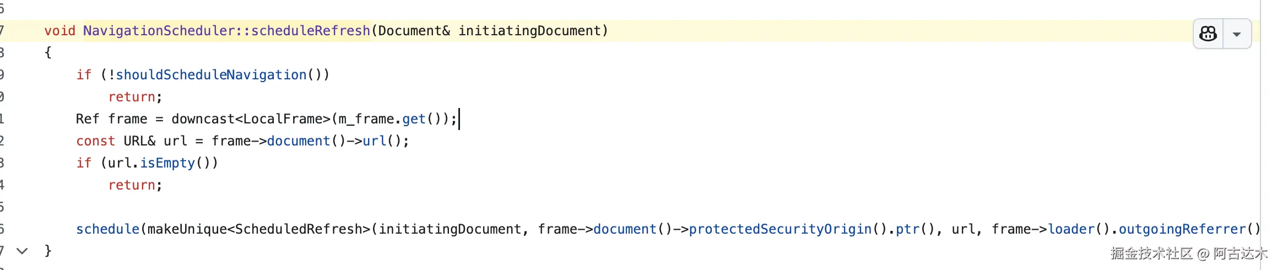The height and width of the screenshot is (270, 1277).
Task: Click the url method at the end of the const line
Action: tap(375, 141)
